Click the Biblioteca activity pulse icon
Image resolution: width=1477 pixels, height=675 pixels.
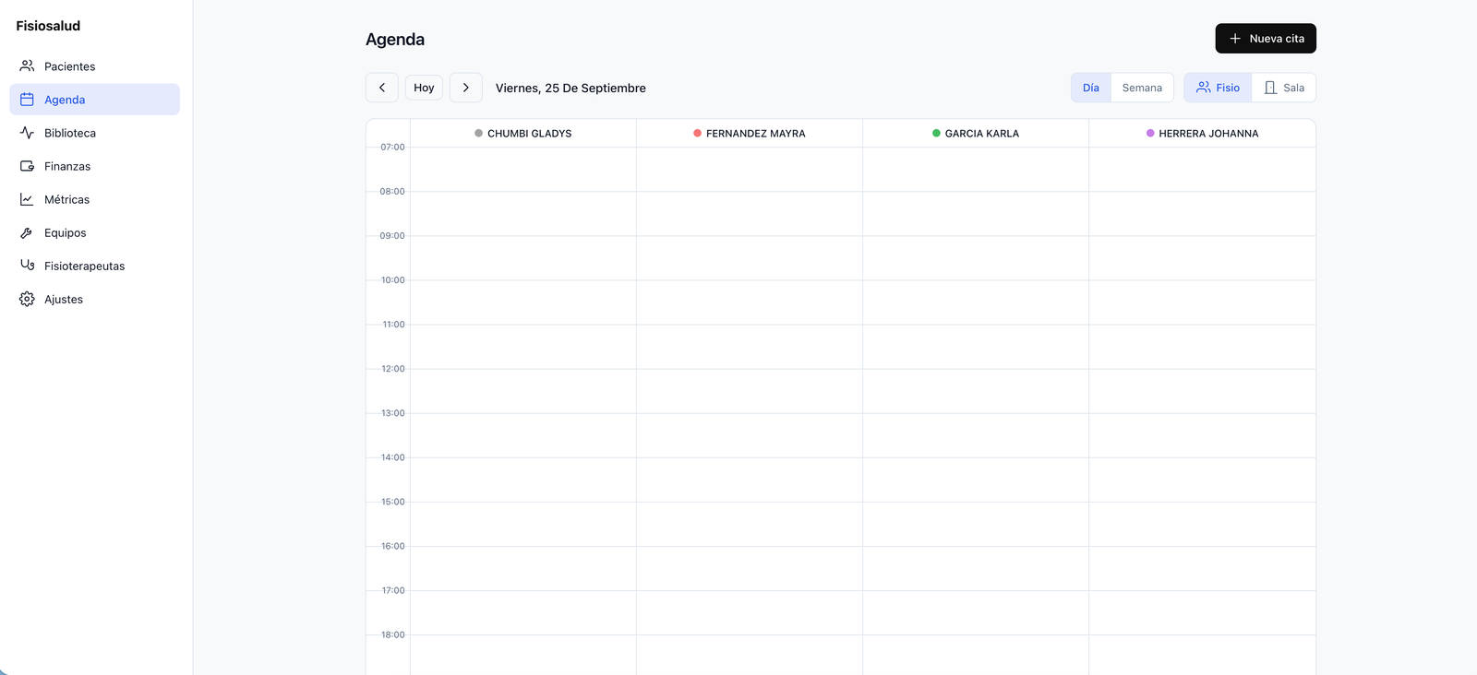[x=27, y=133]
